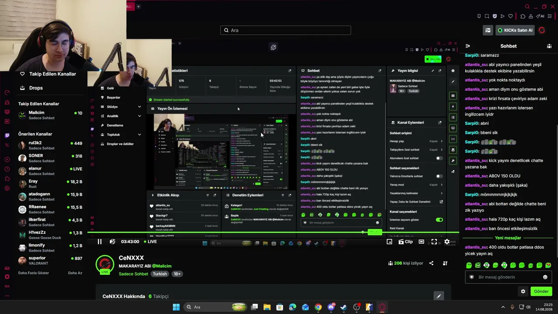
Task: Click CeNXXX channel avatar
Action: tap(105, 264)
